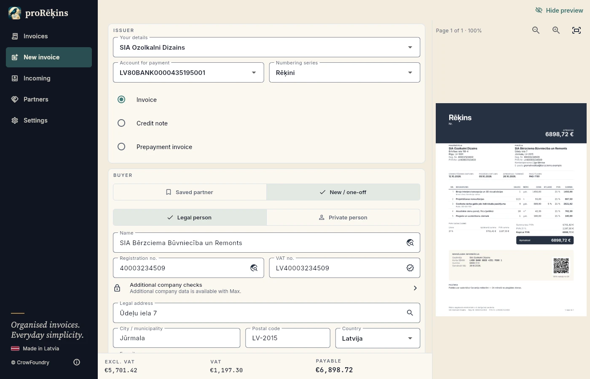Screen dimensions: 590x379
Task: Zoom in the invoice preview
Action: coord(556,30)
